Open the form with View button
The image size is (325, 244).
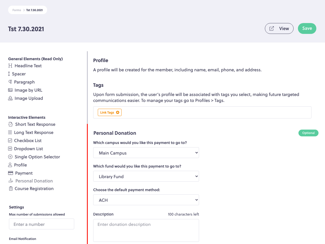pos(279,28)
